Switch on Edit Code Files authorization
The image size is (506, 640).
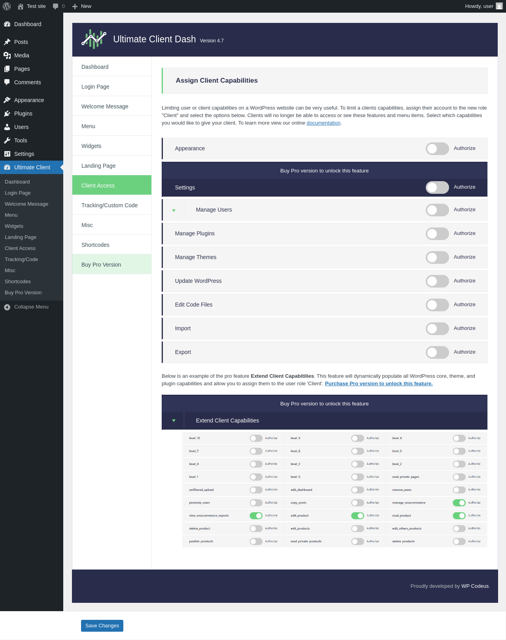(437, 305)
